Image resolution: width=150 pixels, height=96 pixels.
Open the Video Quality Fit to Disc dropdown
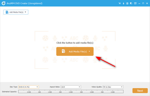coord(113,87)
